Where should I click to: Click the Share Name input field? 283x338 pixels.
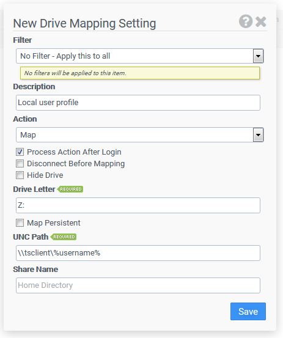pyautogui.click(x=138, y=285)
